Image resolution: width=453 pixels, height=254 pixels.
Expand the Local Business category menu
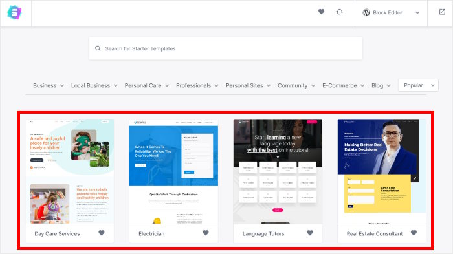(94, 85)
